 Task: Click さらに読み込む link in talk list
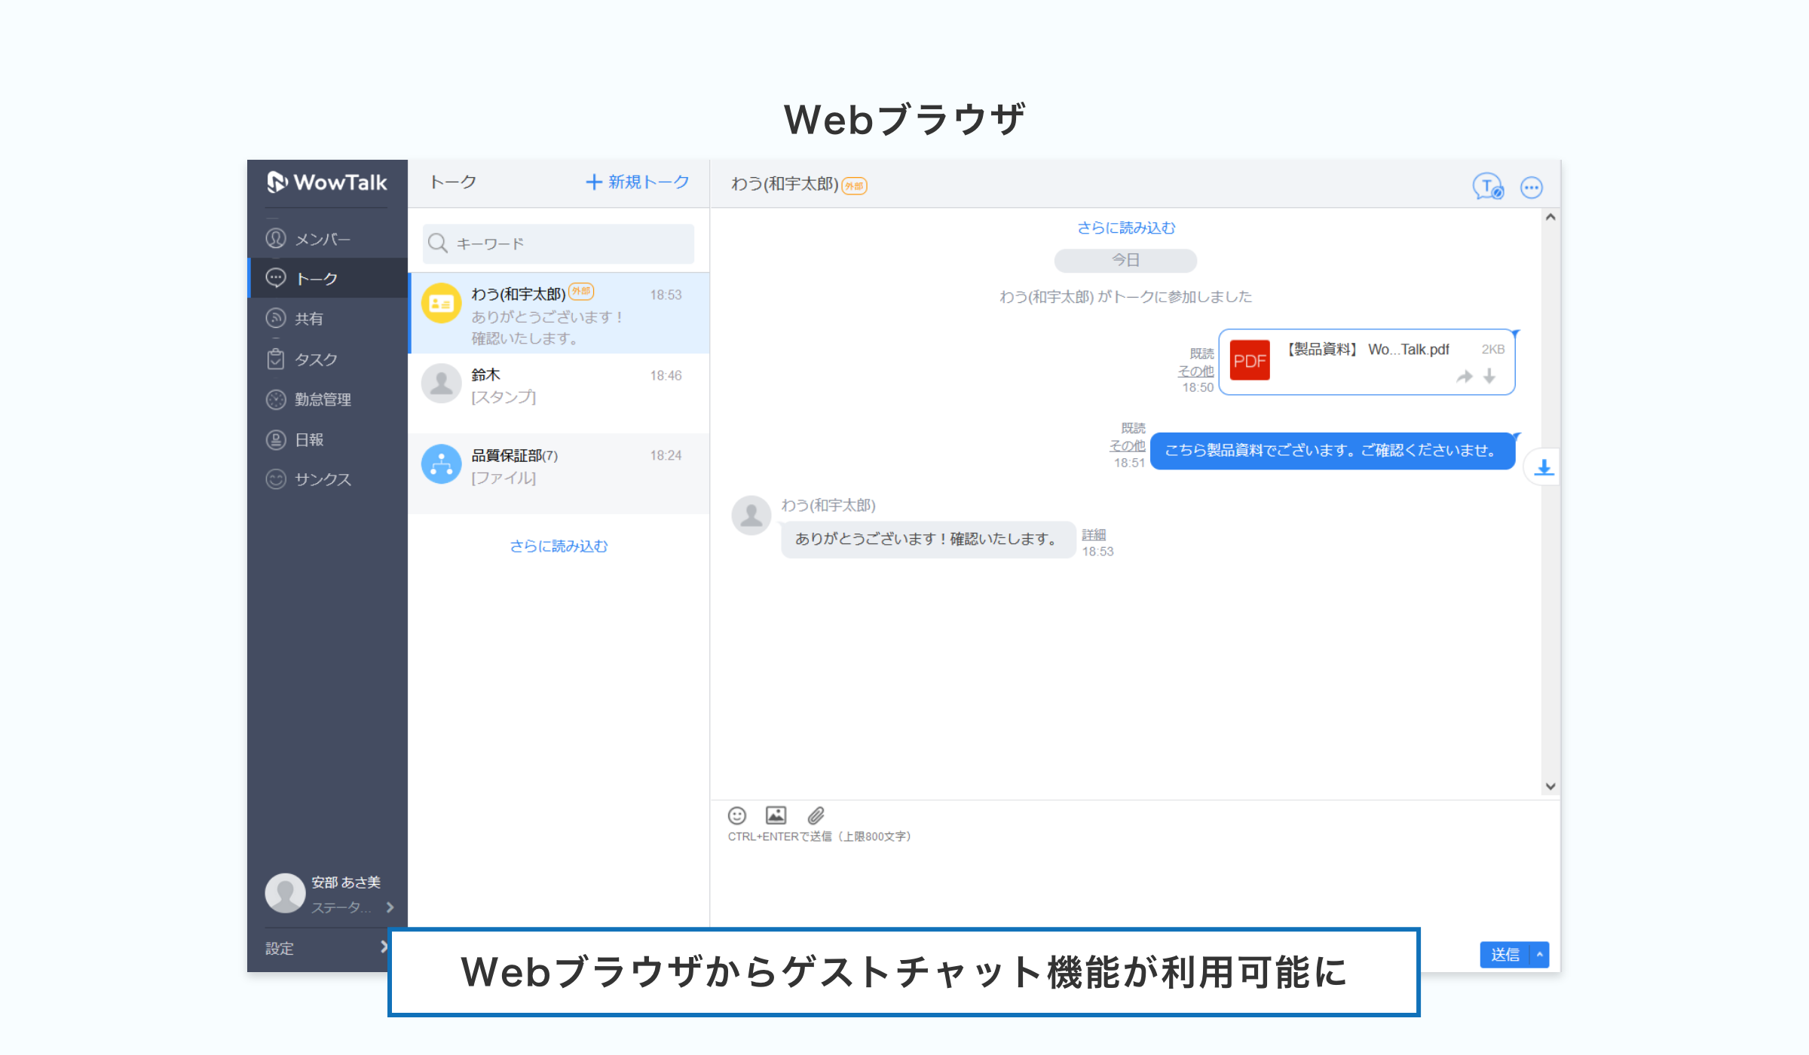[x=558, y=546]
